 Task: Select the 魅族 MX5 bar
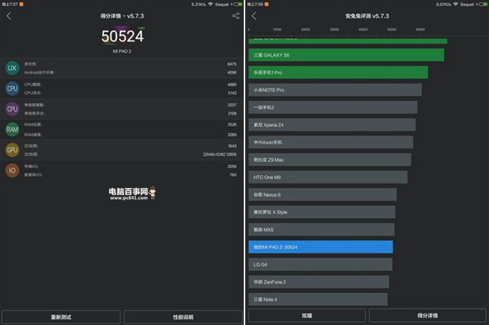point(321,229)
